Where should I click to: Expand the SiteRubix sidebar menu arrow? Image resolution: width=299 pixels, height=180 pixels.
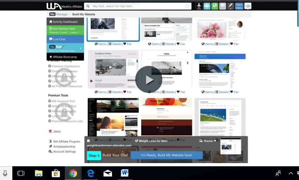[81, 48]
